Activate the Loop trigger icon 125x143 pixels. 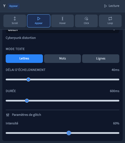click(110, 19)
